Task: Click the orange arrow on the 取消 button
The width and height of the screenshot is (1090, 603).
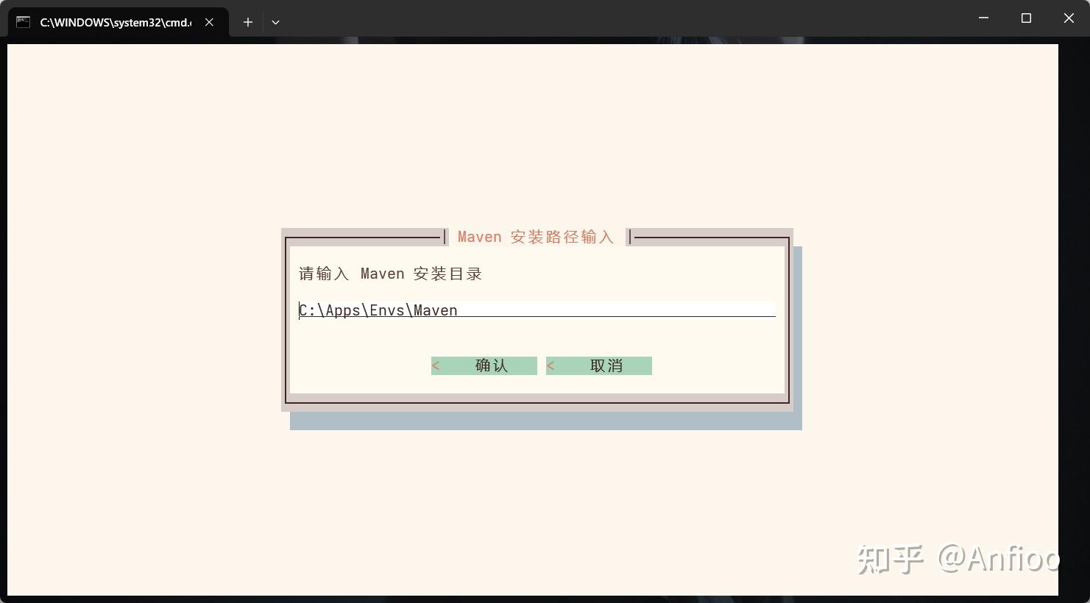Action: point(551,365)
